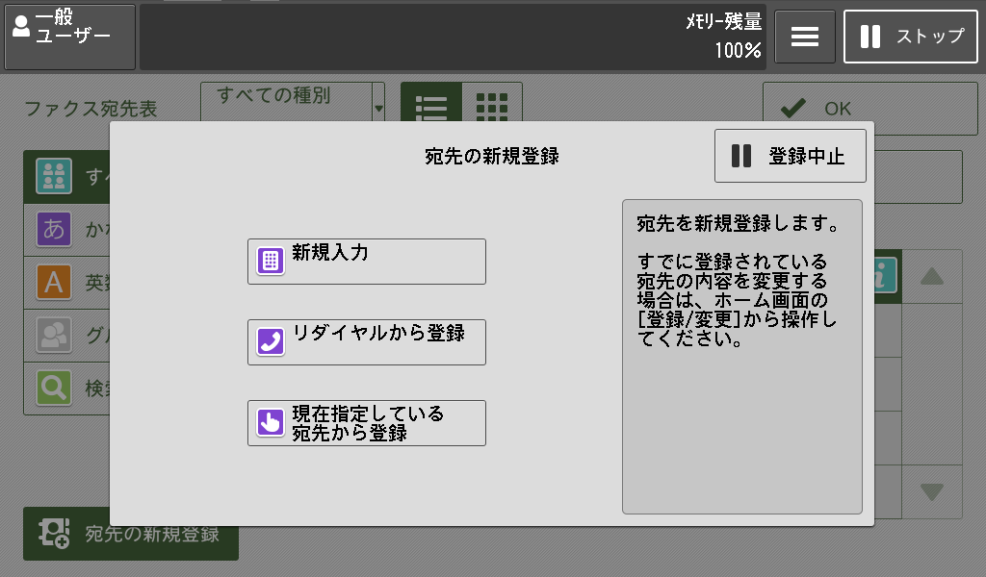Screen dimensions: 986x577
Task: Select 現在指定している宛先から登録
Action: [367, 423]
